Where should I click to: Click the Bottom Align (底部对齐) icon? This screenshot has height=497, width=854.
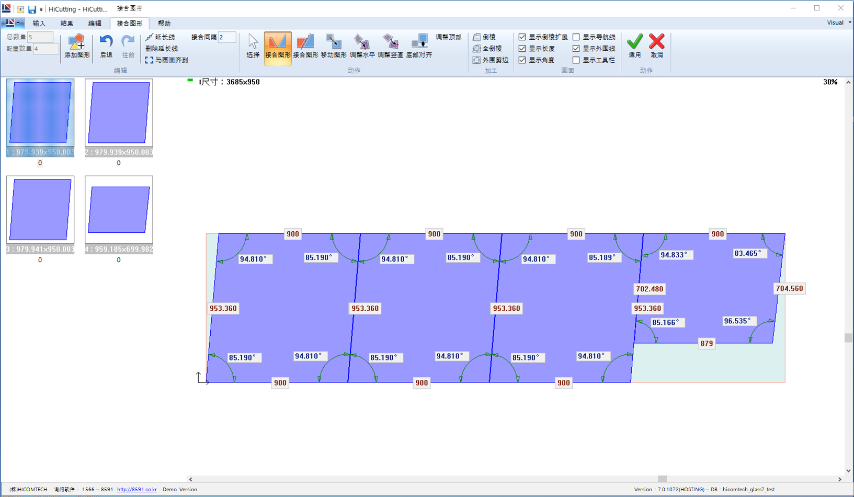pyautogui.click(x=419, y=42)
